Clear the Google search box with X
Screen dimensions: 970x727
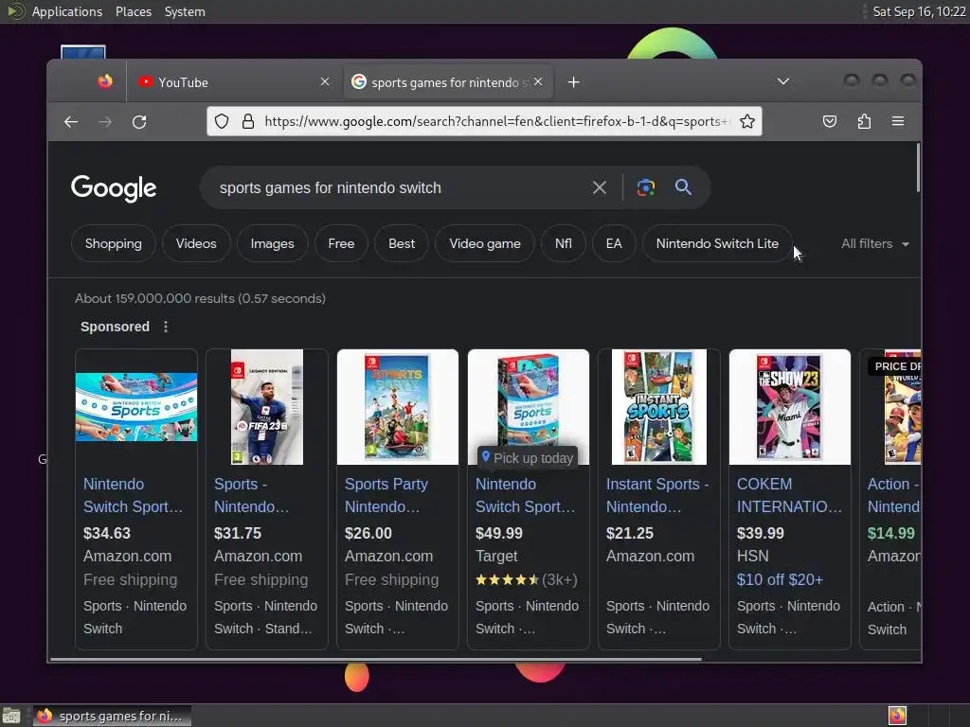tap(599, 187)
